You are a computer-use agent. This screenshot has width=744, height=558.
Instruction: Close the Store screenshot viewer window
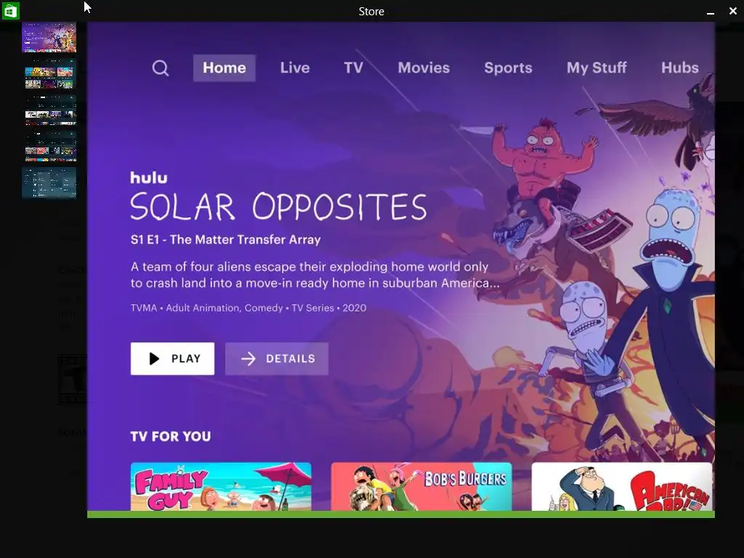coord(732,11)
